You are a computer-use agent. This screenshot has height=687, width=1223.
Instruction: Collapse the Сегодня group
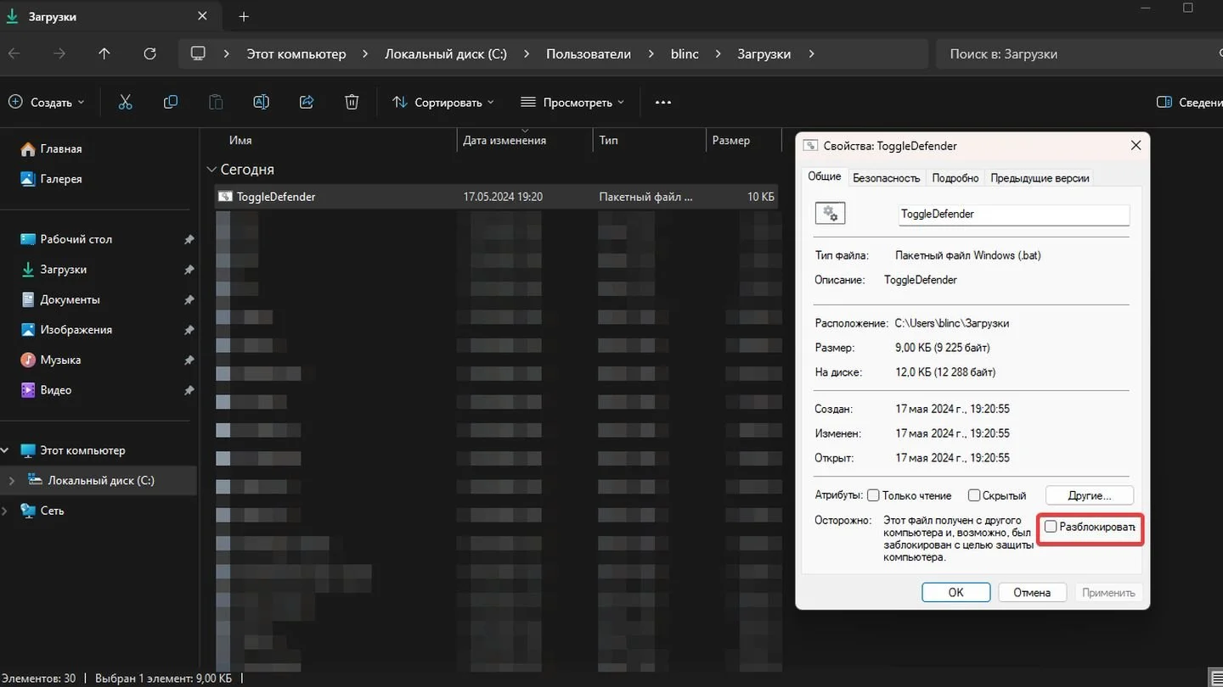pyautogui.click(x=212, y=170)
